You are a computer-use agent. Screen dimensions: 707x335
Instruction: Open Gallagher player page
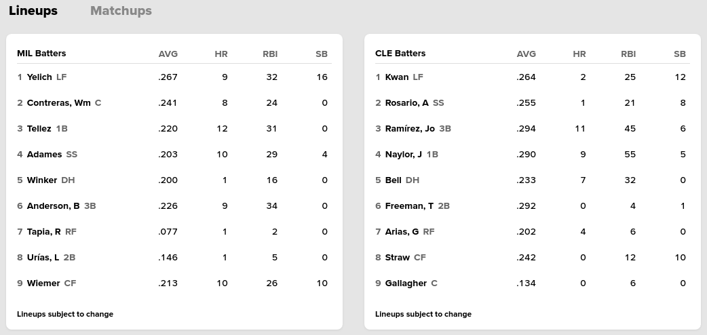point(406,283)
